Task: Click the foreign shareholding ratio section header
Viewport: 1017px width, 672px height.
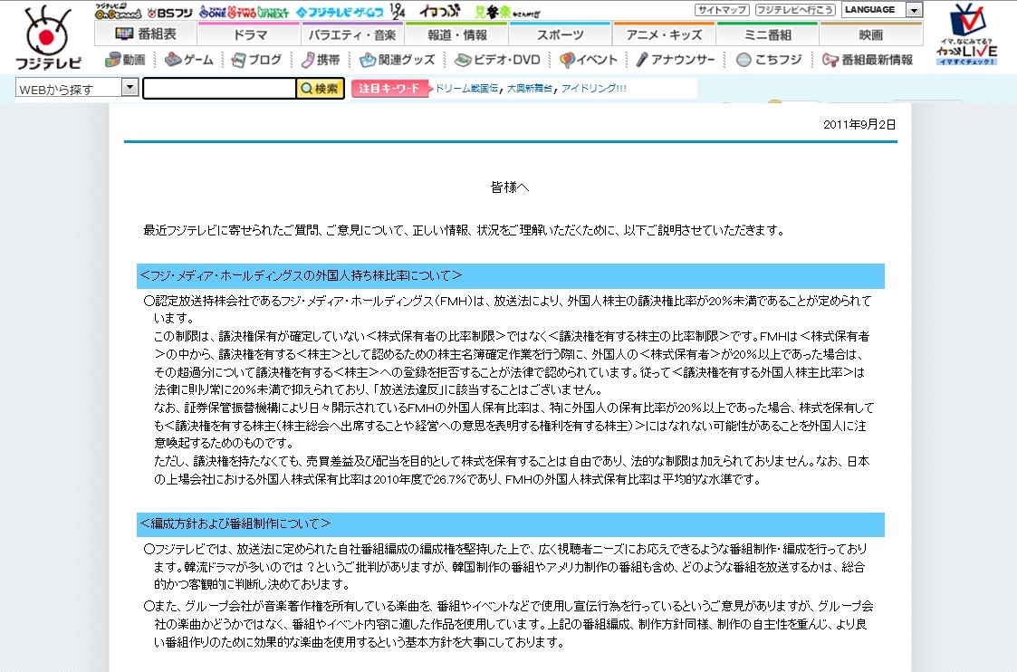Action: (511, 275)
